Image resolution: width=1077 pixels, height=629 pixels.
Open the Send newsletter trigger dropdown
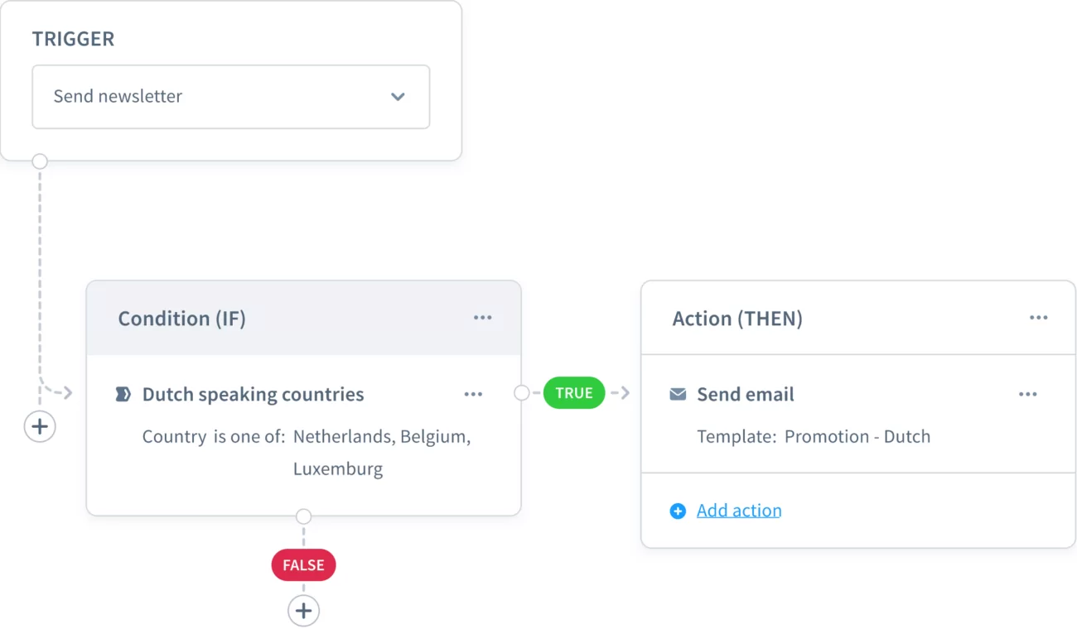pos(230,97)
